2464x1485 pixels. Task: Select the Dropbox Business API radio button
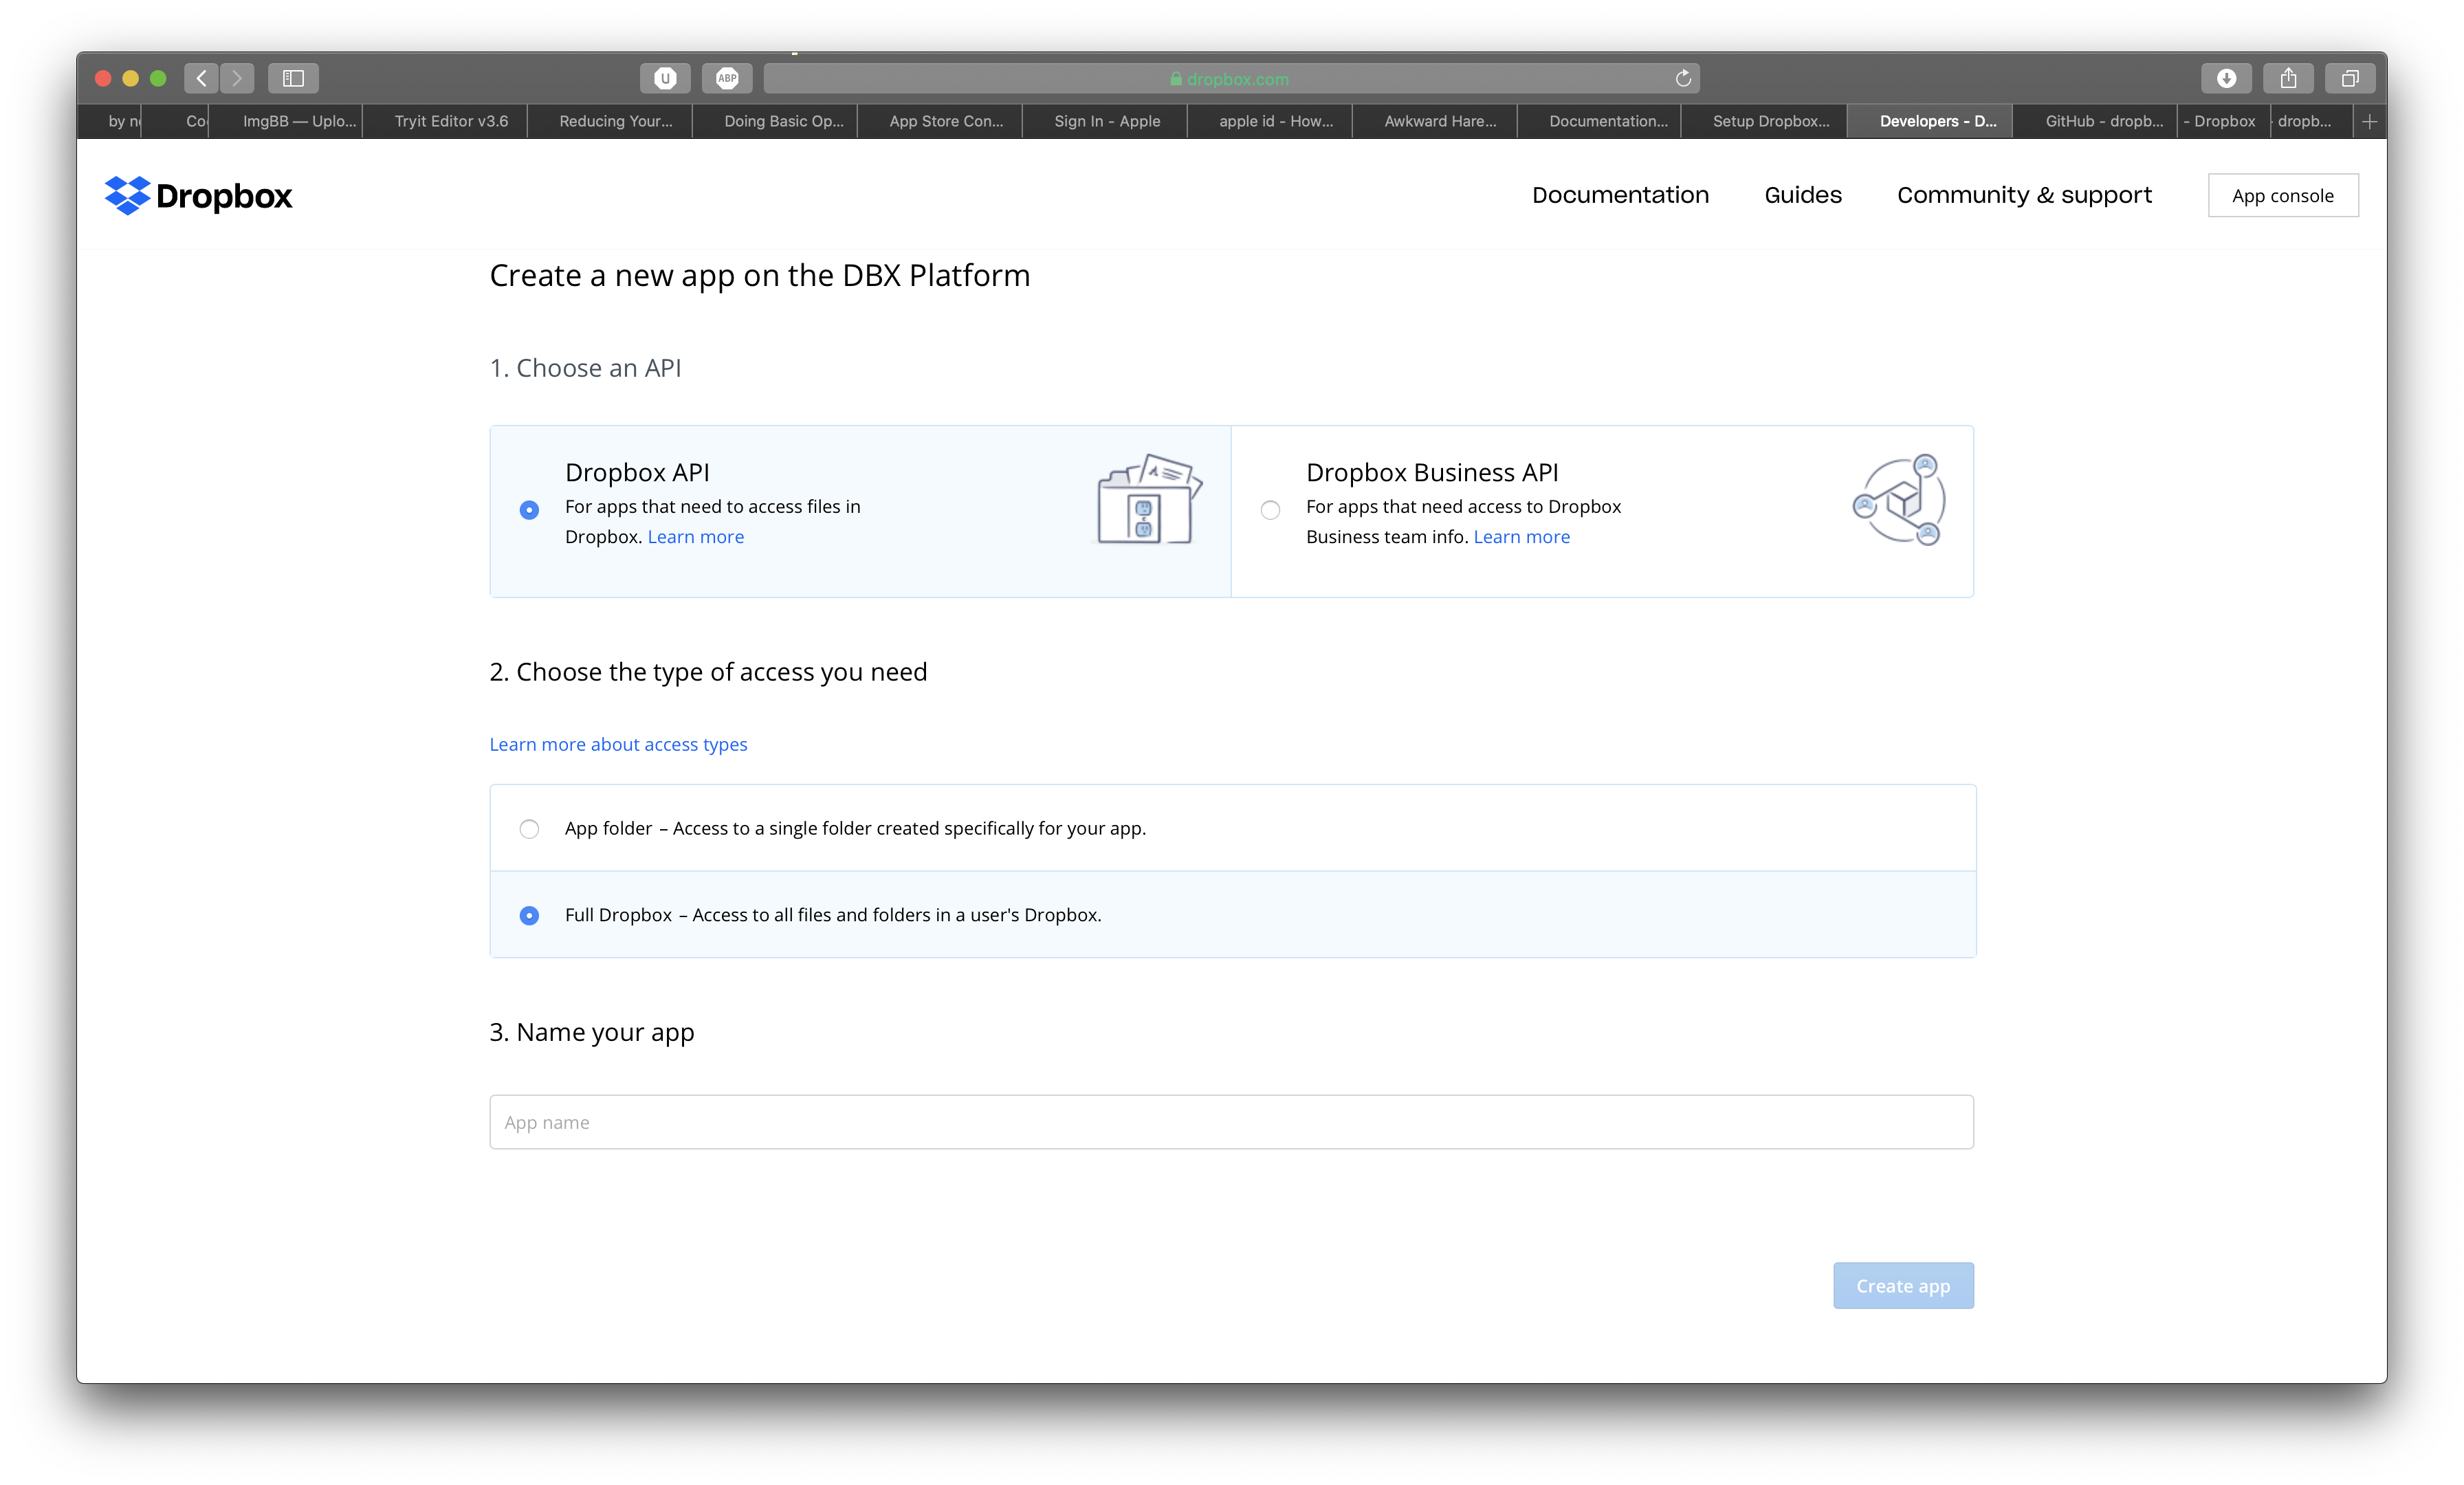tap(1270, 510)
